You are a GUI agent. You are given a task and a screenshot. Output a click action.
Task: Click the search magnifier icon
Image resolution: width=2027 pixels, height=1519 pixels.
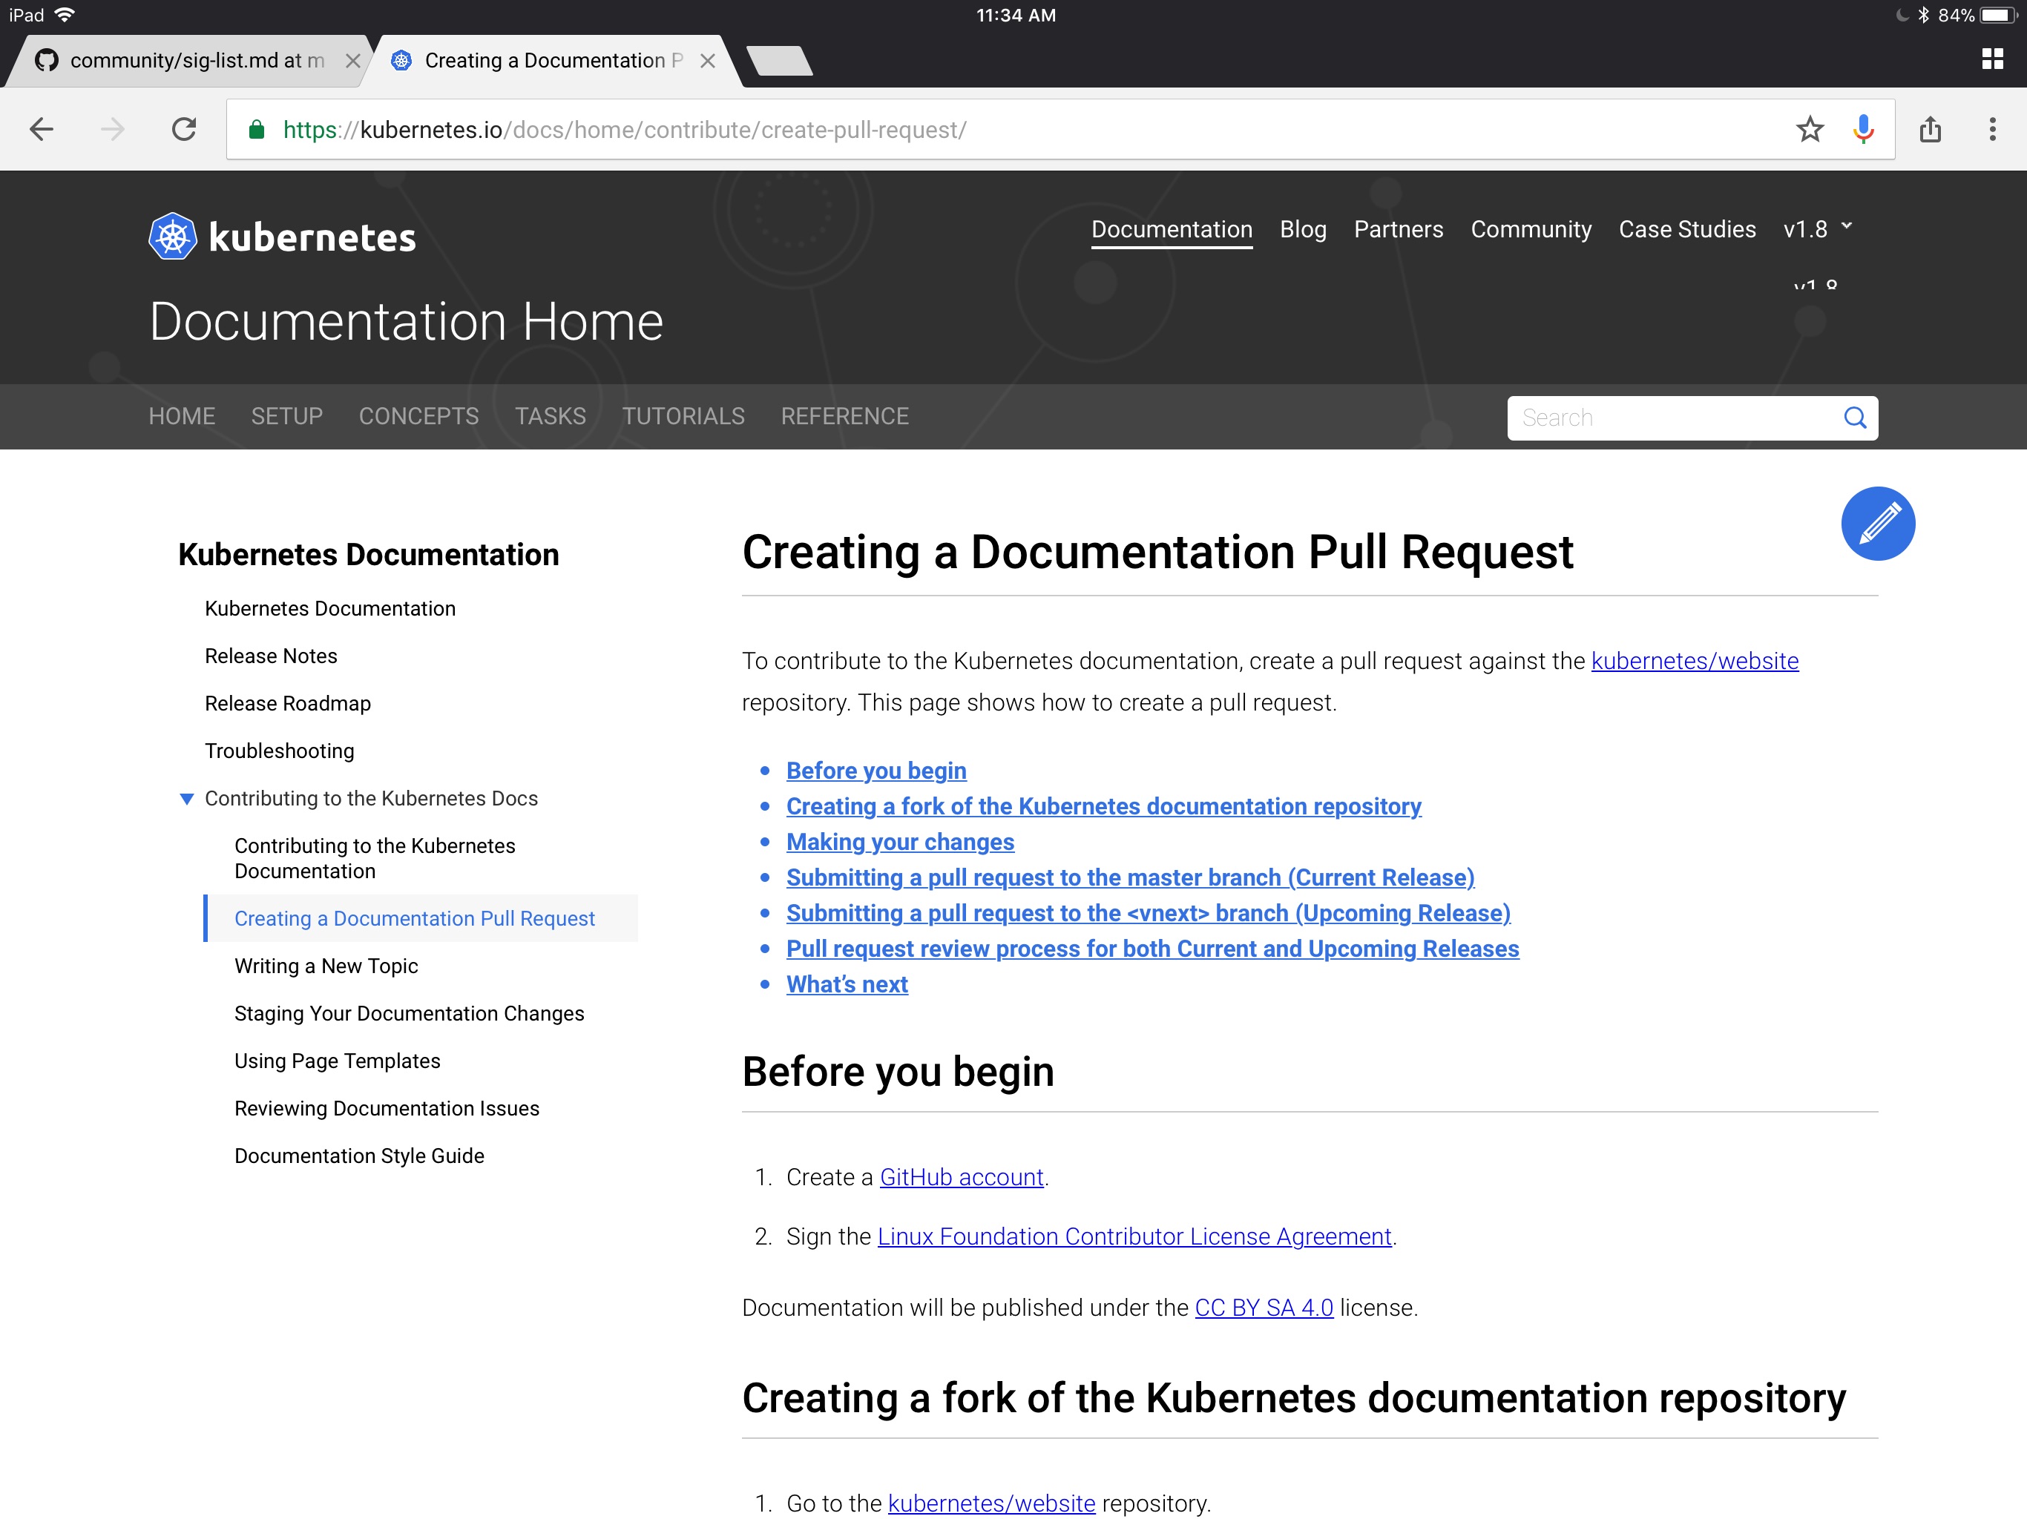click(x=1855, y=418)
